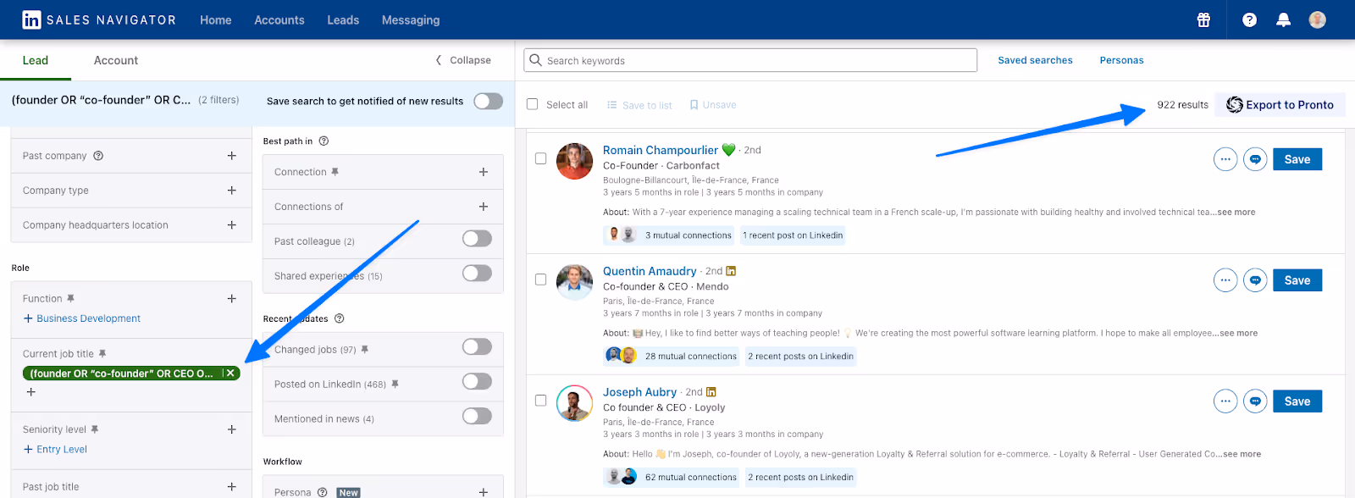
Task: Check the Select all checkbox
Action: pyautogui.click(x=533, y=104)
